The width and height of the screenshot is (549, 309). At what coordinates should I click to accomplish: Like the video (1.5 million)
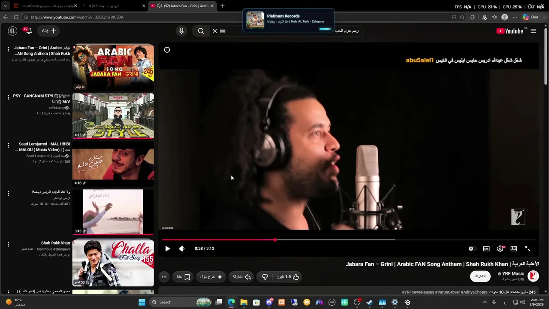[x=288, y=277]
